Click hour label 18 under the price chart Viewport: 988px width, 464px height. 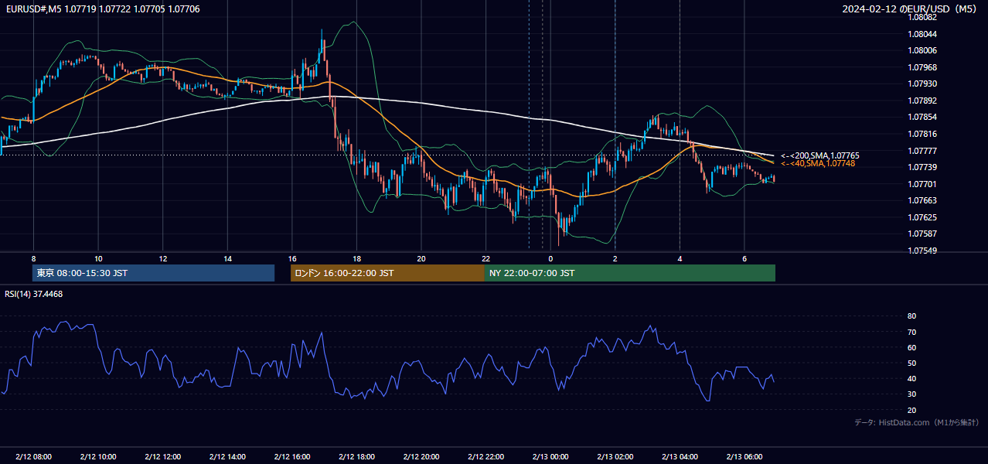pyautogui.click(x=356, y=258)
